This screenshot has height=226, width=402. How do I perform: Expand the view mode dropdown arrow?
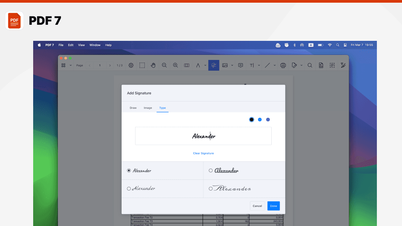71,65
